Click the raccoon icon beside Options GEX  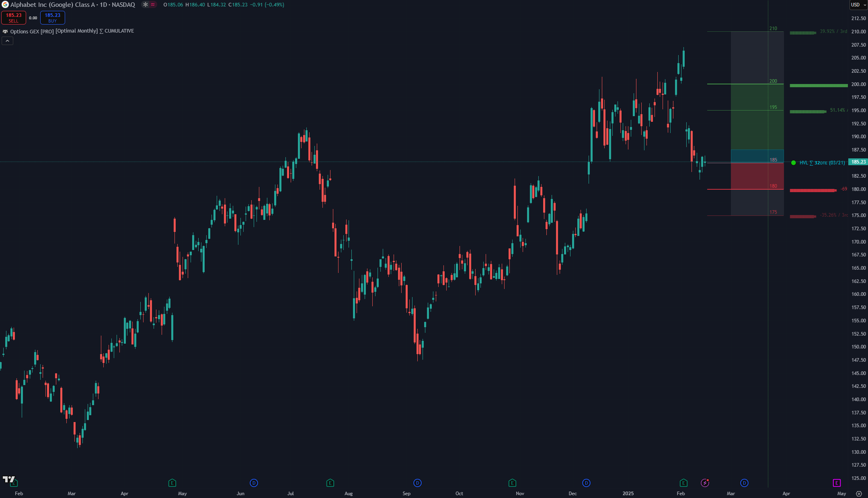[5, 31]
